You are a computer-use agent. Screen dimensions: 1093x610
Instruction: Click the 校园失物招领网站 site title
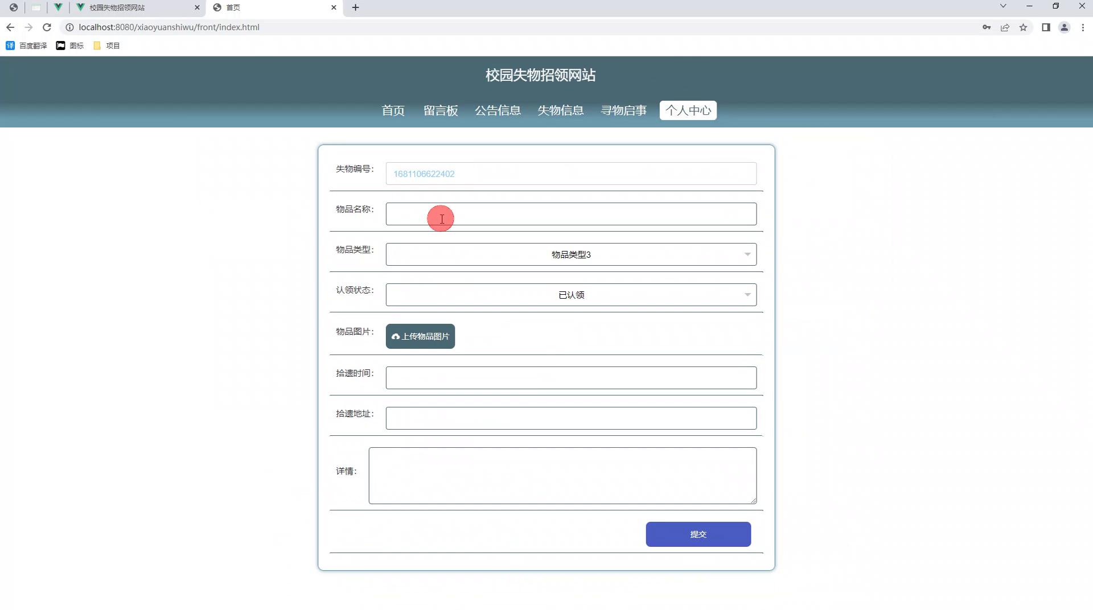[x=540, y=75]
